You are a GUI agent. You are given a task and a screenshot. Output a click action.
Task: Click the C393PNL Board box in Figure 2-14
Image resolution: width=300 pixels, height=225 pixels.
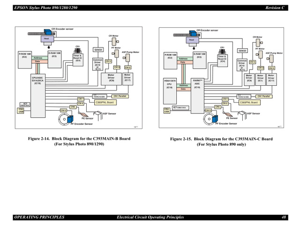pos(105,102)
